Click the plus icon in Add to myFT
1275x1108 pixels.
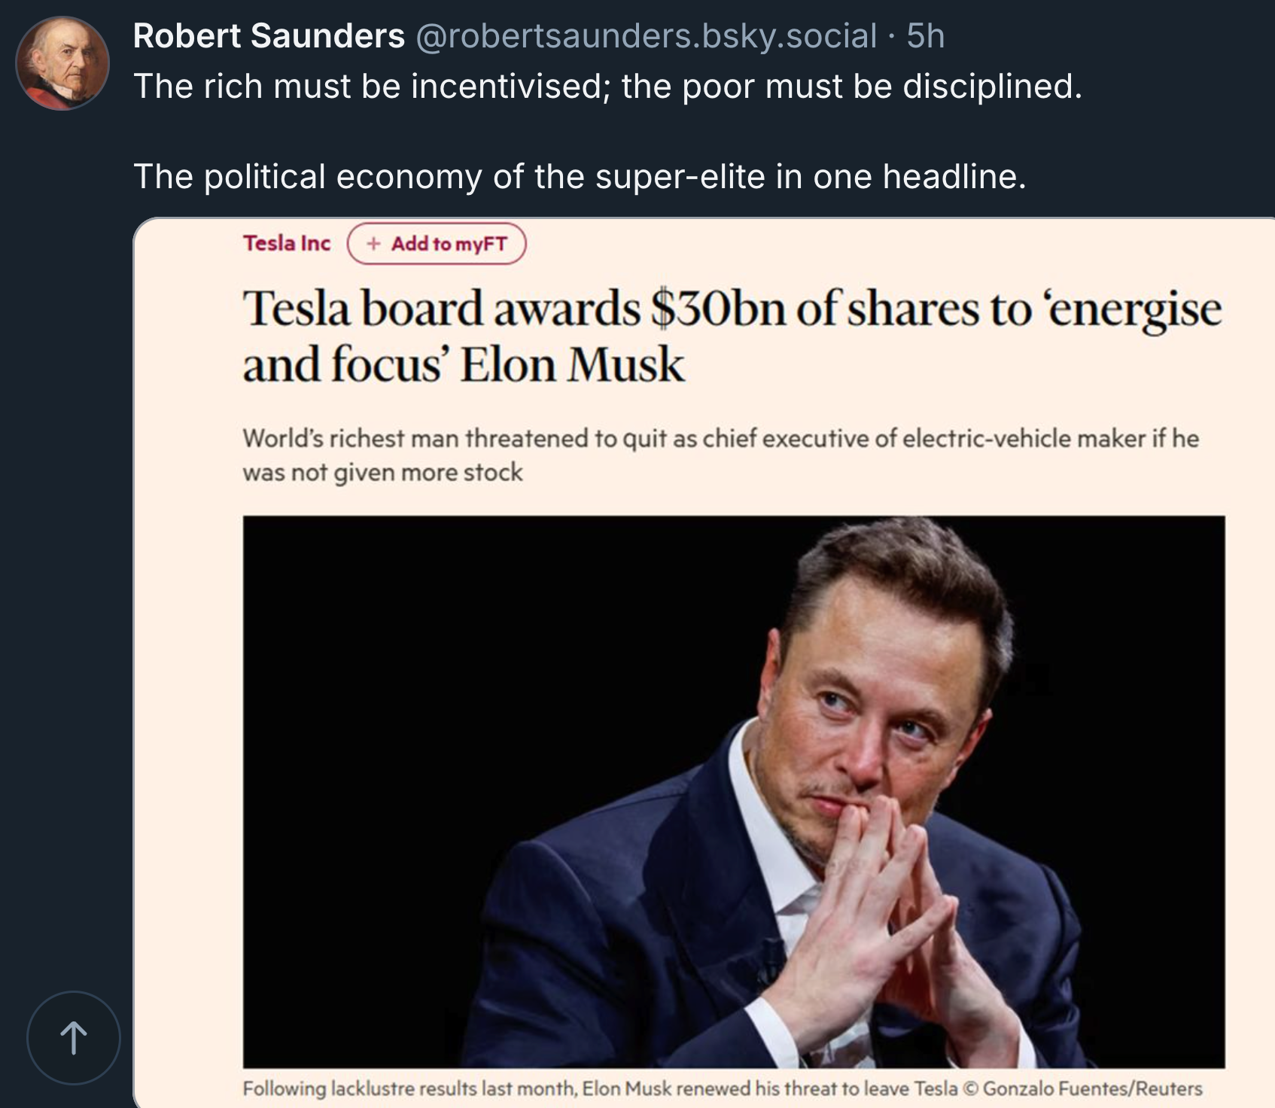click(373, 244)
